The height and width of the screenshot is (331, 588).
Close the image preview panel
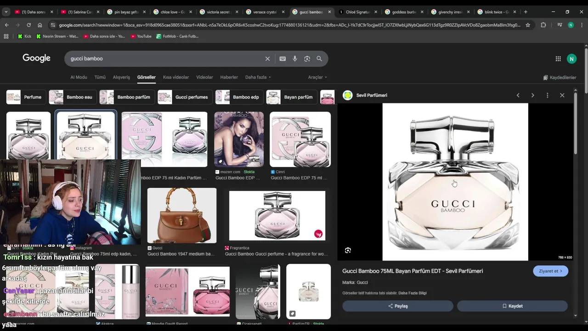coord(562,95)
